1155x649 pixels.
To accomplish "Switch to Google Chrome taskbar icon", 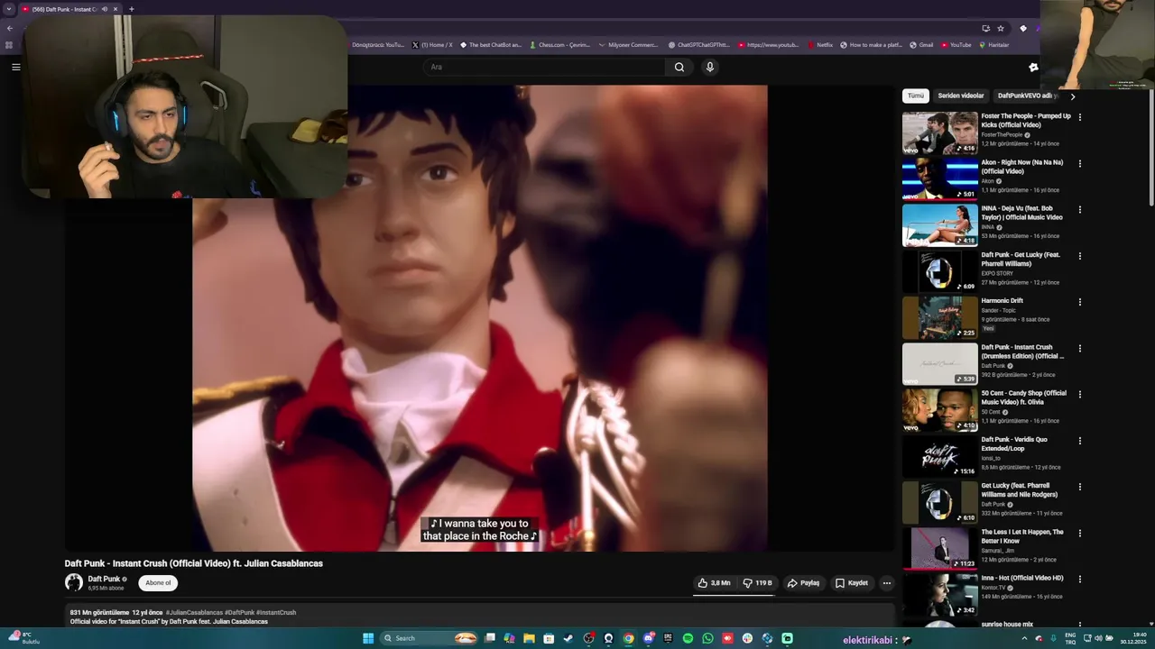I will tap(629, 638).
